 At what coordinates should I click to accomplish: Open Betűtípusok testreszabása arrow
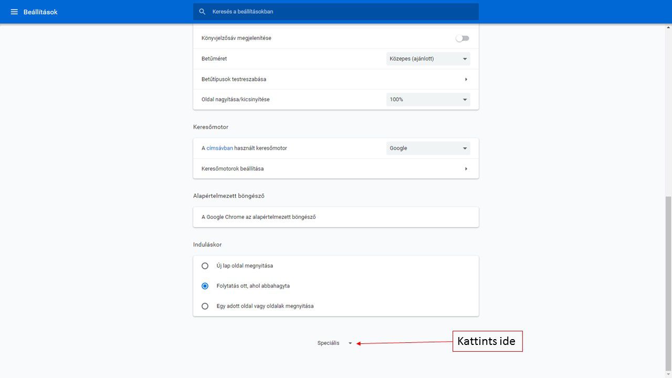click(x=466, y=79)
